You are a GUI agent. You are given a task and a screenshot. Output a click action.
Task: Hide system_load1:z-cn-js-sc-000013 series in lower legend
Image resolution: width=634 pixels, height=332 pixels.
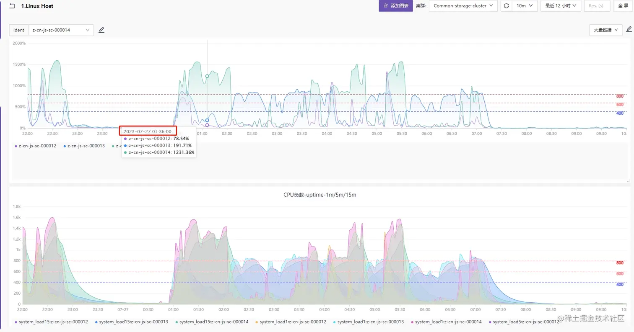point(369,322)
